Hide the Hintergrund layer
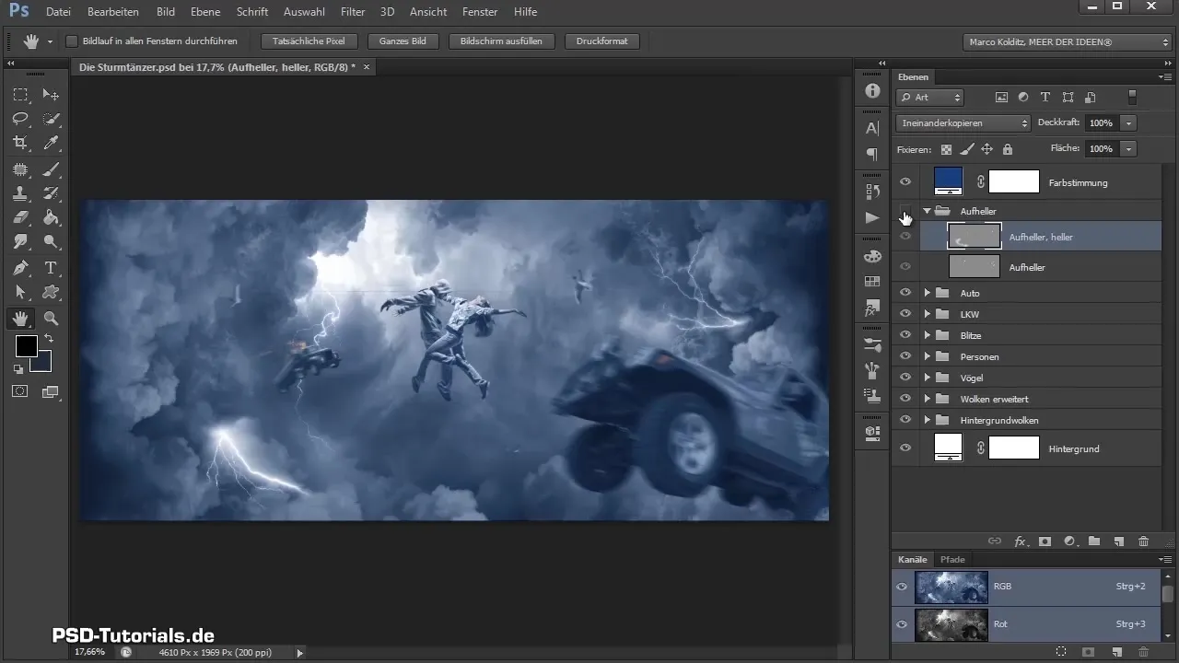Viewport: 1179px width, 663px height. tap(905, 448)
